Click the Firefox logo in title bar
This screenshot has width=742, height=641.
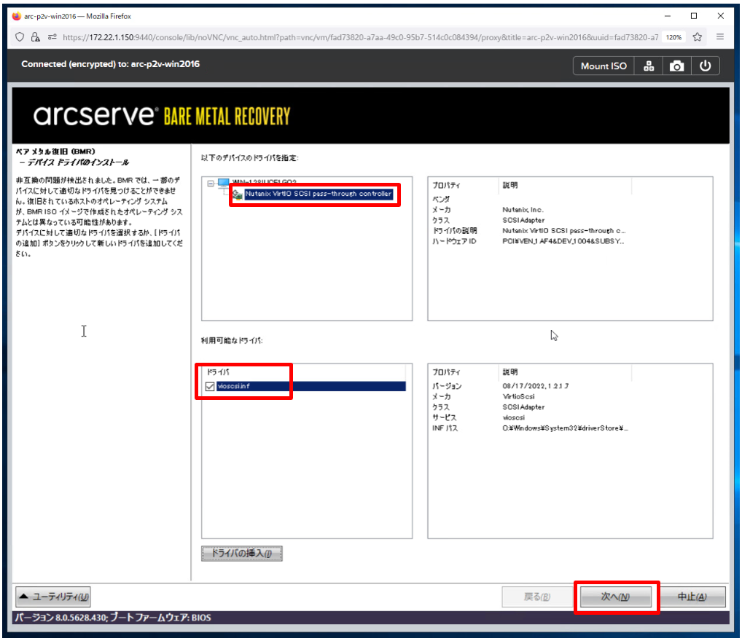pos(16,16)
